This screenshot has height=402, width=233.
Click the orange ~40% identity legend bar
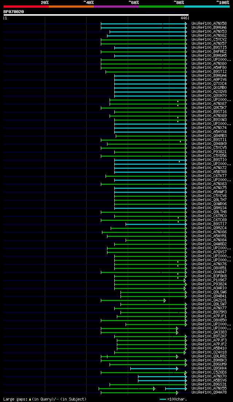pos(71,6)
